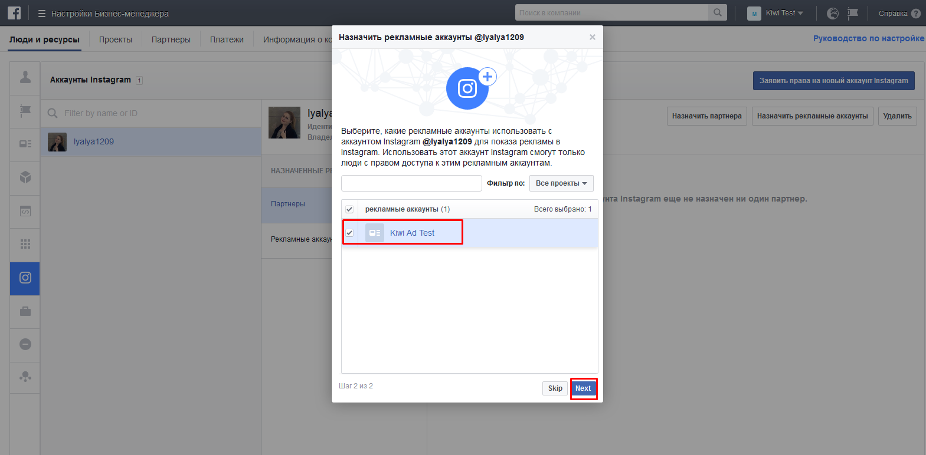Select the lyalya1209 account row
Image resolution: width=926 pixels, height=455 pixels.
pyautogui.click(x=150, y=141)
